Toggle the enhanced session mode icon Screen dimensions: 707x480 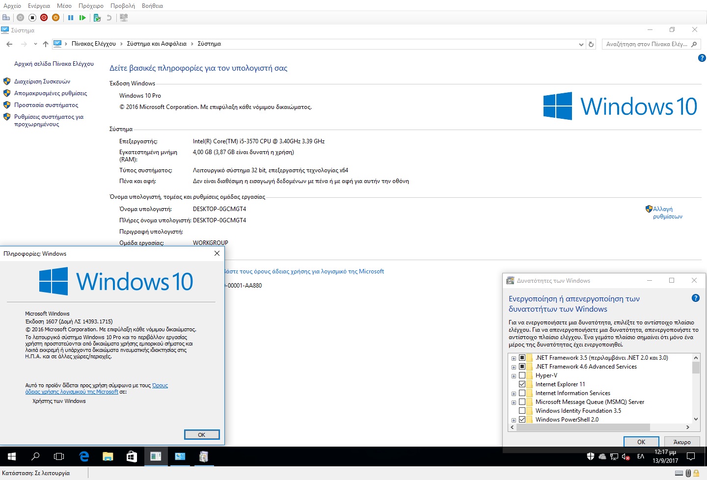click(x=124, y=18)
